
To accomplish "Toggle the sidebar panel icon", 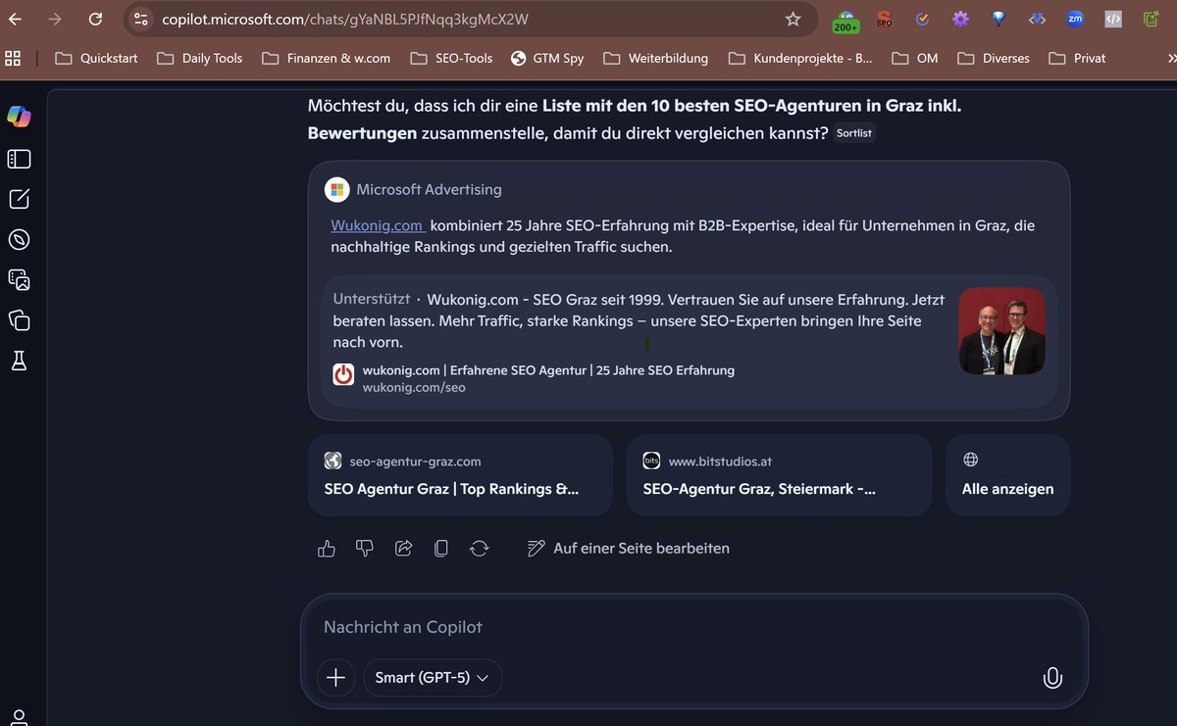I will 19,159.
